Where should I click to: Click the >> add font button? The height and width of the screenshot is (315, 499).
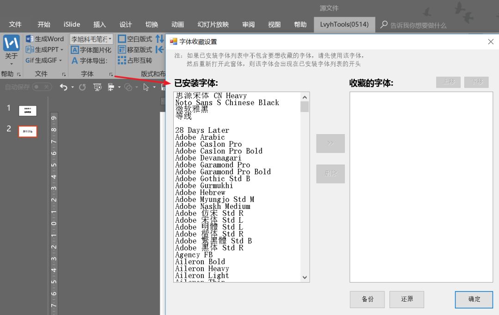(x=330, y=143)
